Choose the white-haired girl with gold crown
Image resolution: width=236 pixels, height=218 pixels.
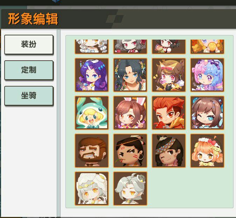[92, 189]
